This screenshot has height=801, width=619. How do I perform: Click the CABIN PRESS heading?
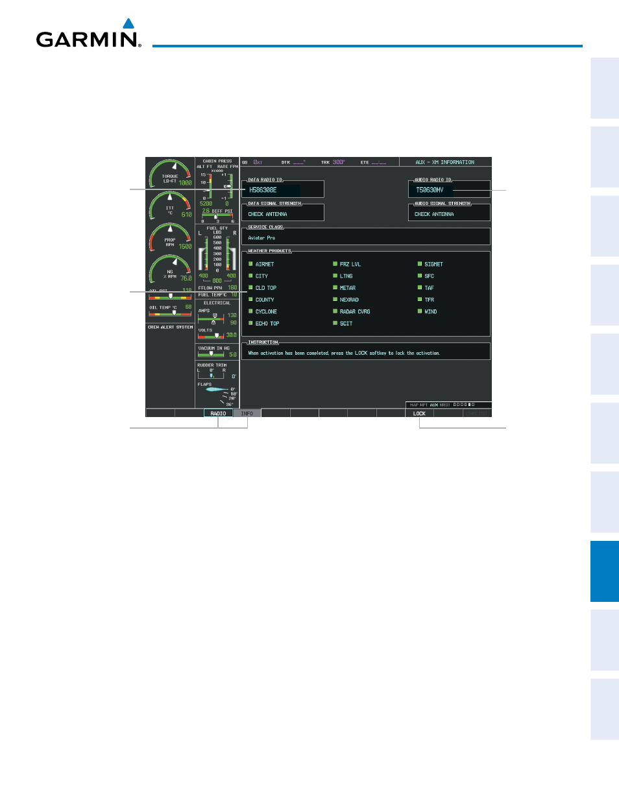click(x=217, y=161)
